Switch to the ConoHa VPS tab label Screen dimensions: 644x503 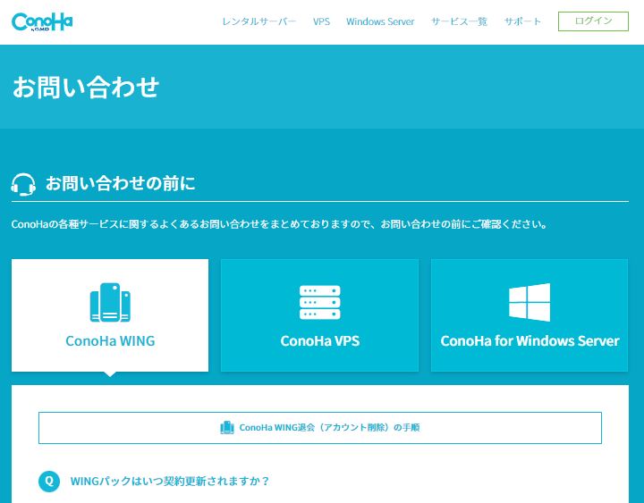(x=320, y=341)
